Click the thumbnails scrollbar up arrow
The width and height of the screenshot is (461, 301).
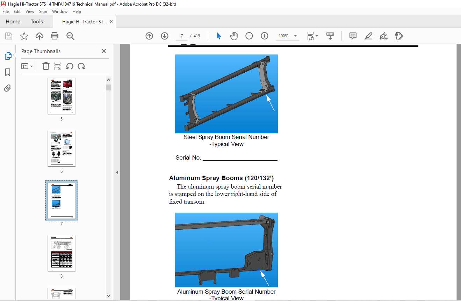[108, 80]
